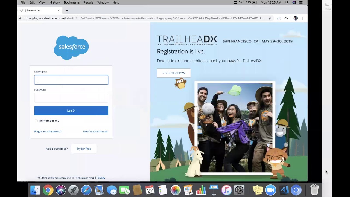Open Wi-Fi status in menu bar

241,2
